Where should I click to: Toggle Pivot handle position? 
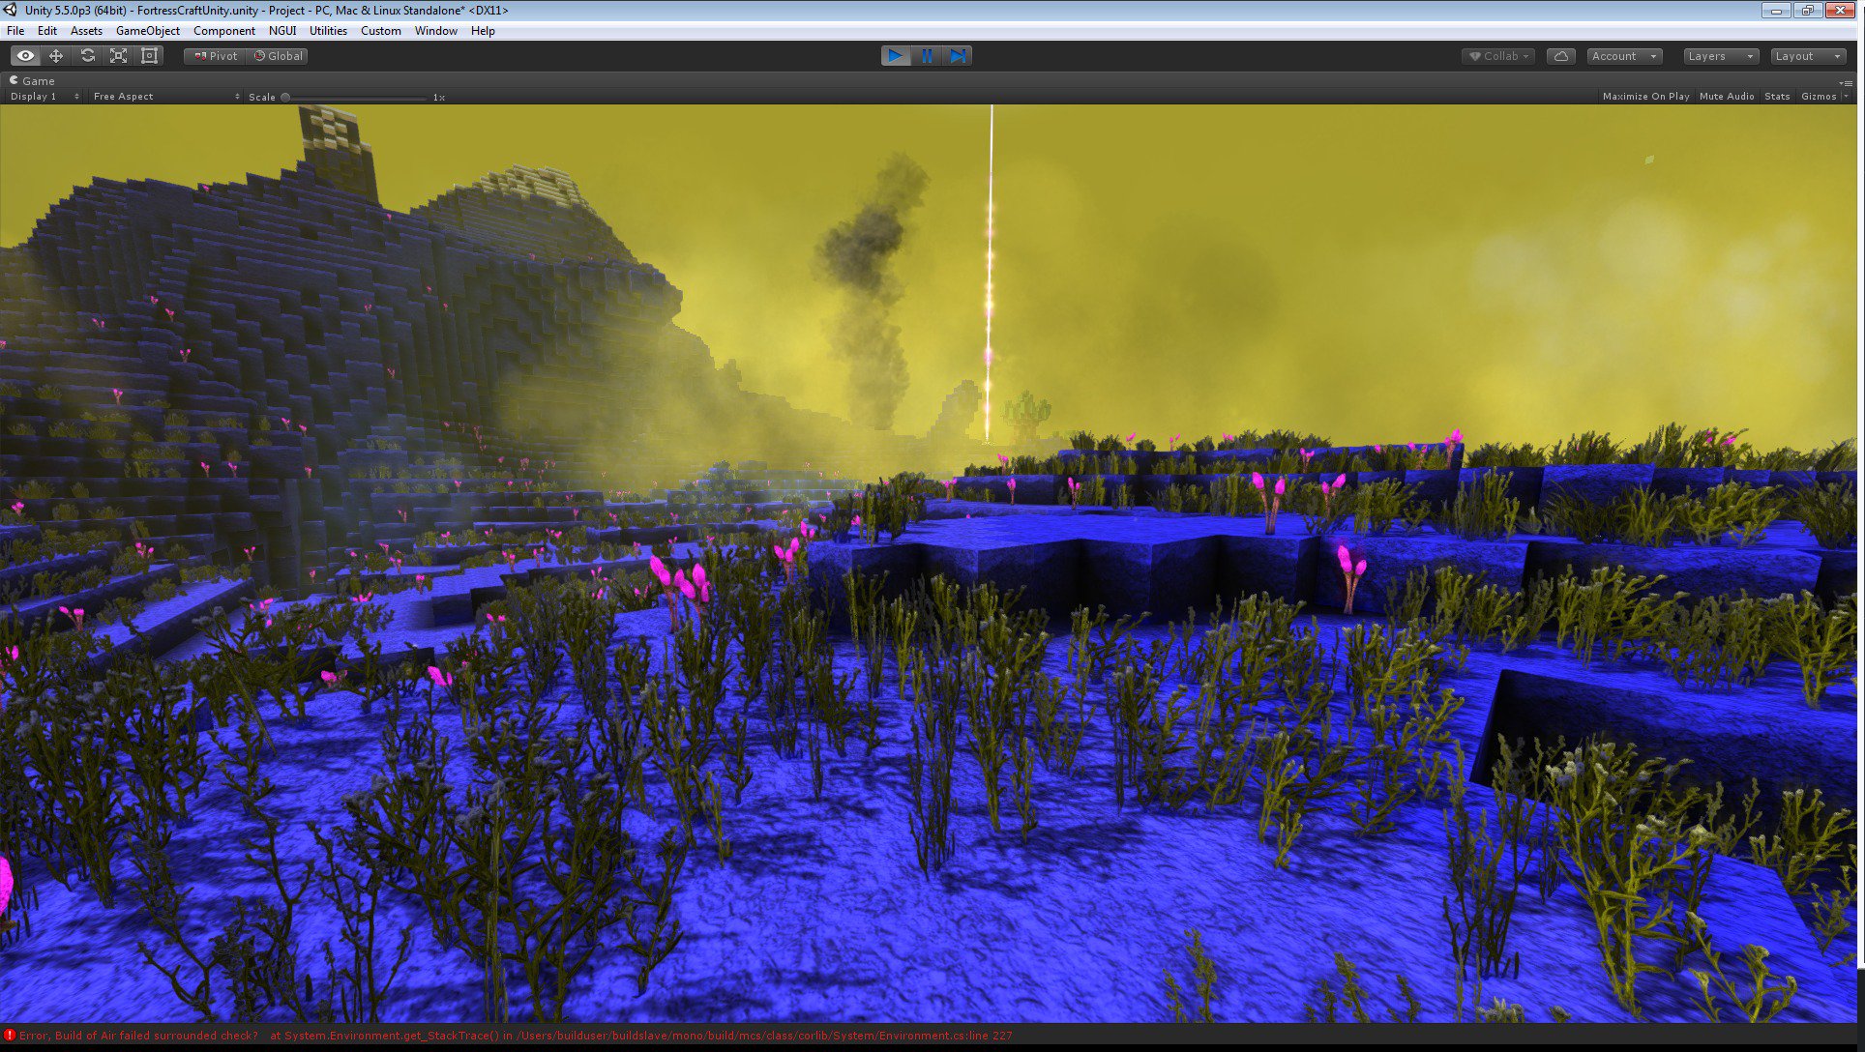(216, 56)
